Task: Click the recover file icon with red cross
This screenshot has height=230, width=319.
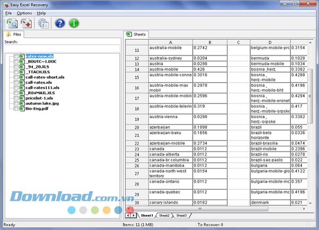Action: coord(26,23)
